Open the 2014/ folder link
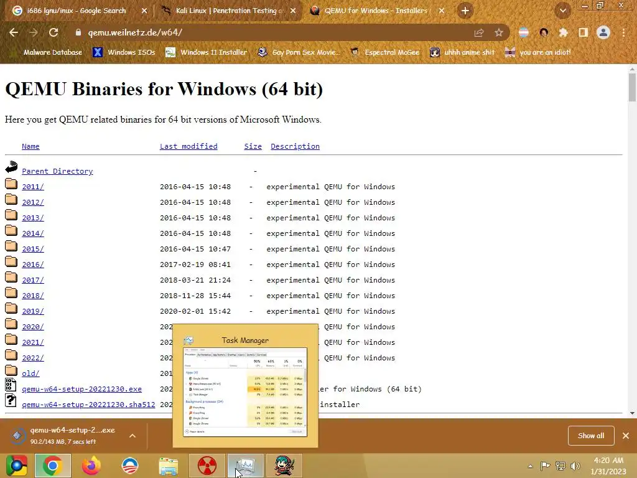 [x=33, y=233]
